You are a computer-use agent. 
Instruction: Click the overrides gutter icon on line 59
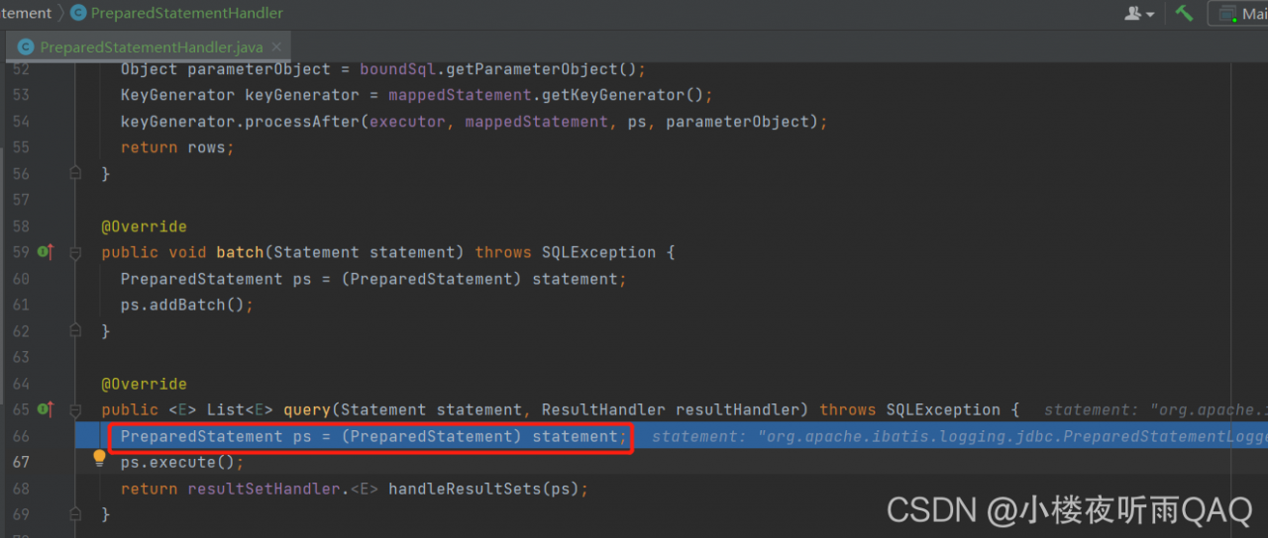click(45, 252)
